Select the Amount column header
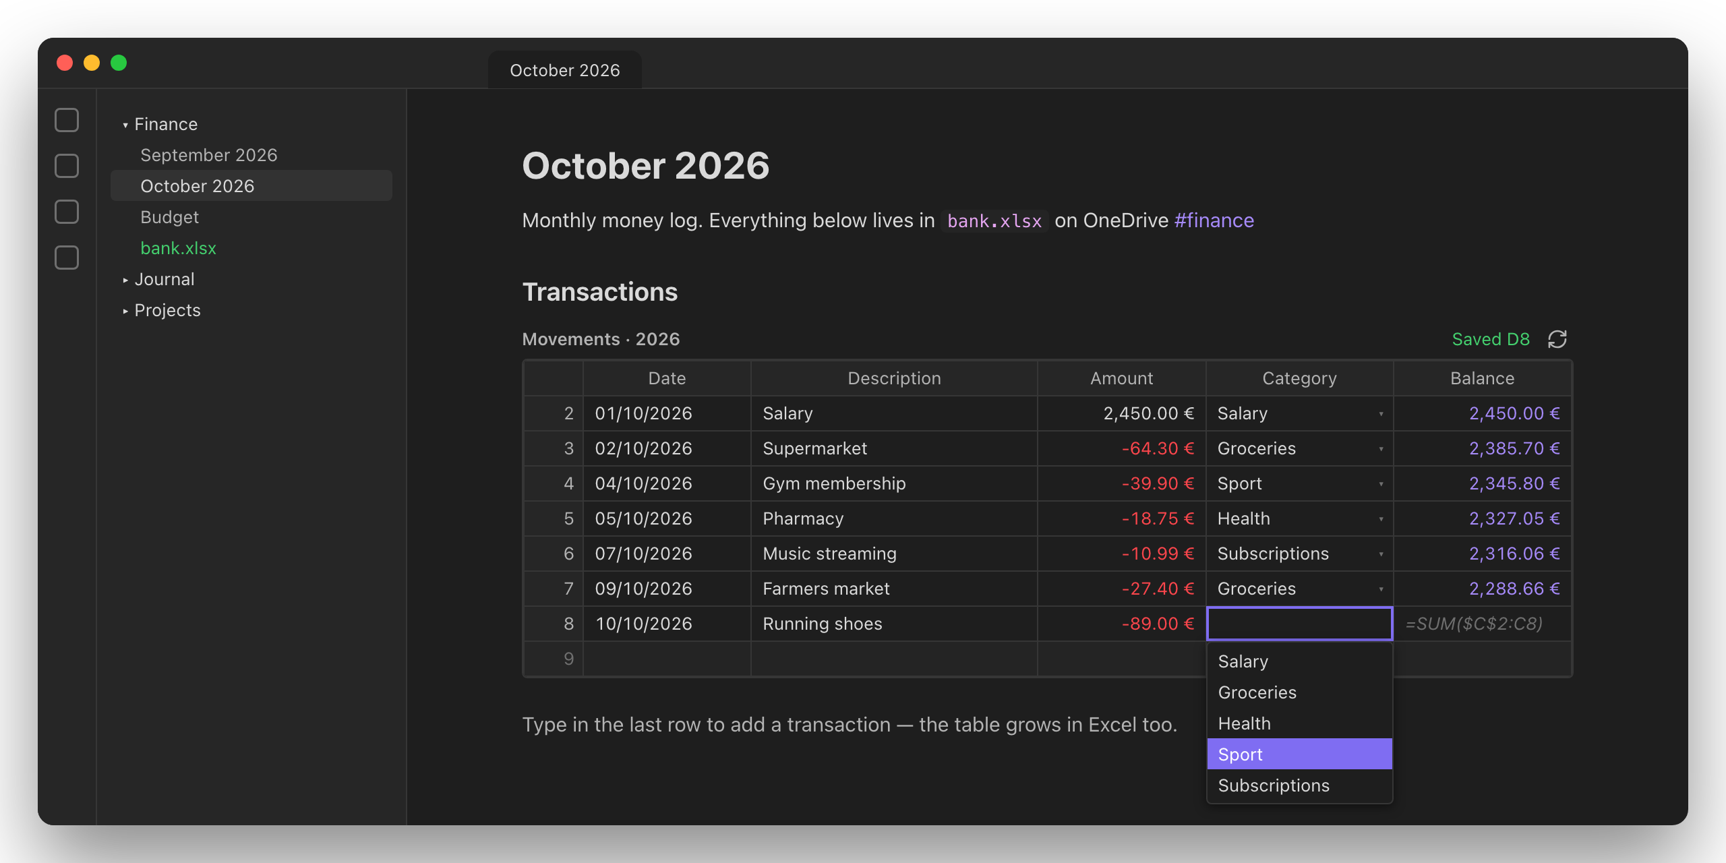 (x=1121, y=378)
